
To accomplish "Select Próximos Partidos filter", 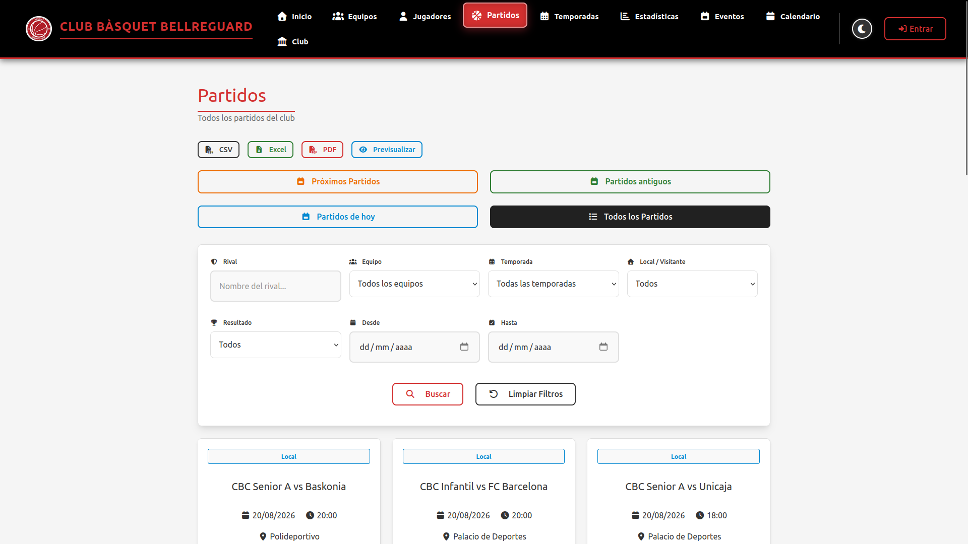I will click(x=338, y=181).
